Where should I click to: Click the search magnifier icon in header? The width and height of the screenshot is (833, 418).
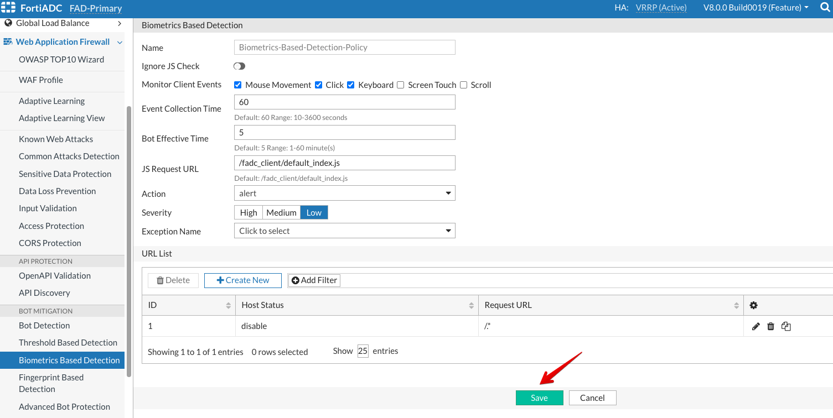825,8
